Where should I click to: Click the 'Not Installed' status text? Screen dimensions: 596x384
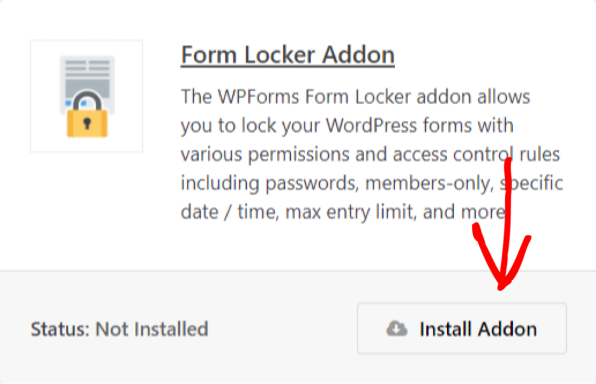[152, 329]
